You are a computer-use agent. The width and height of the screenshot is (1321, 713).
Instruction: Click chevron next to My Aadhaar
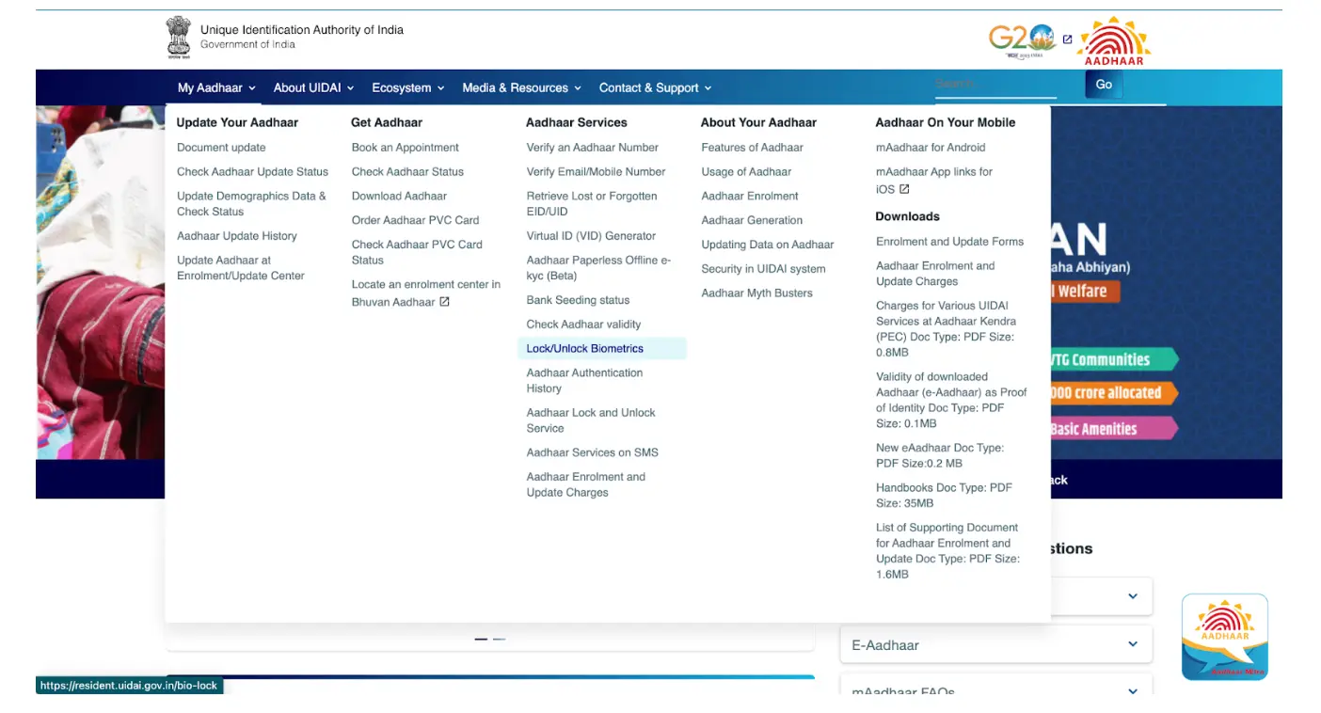(x=252, y=88)
